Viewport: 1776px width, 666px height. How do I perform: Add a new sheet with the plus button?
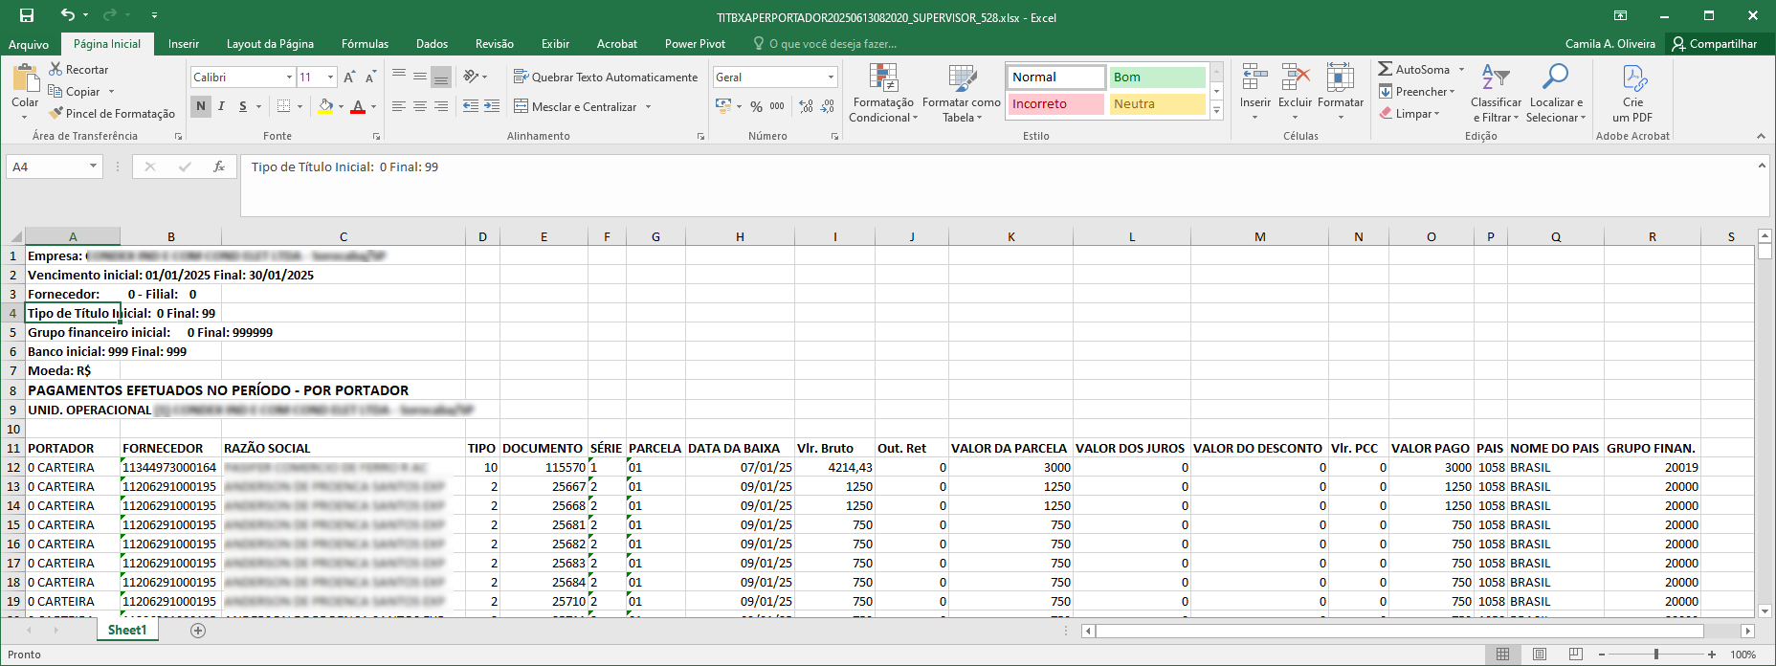click(x=198, y=631)
